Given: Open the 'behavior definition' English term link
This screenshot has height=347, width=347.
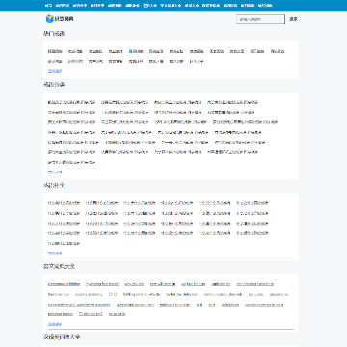Looking at the screenshot, I should 182,294.
